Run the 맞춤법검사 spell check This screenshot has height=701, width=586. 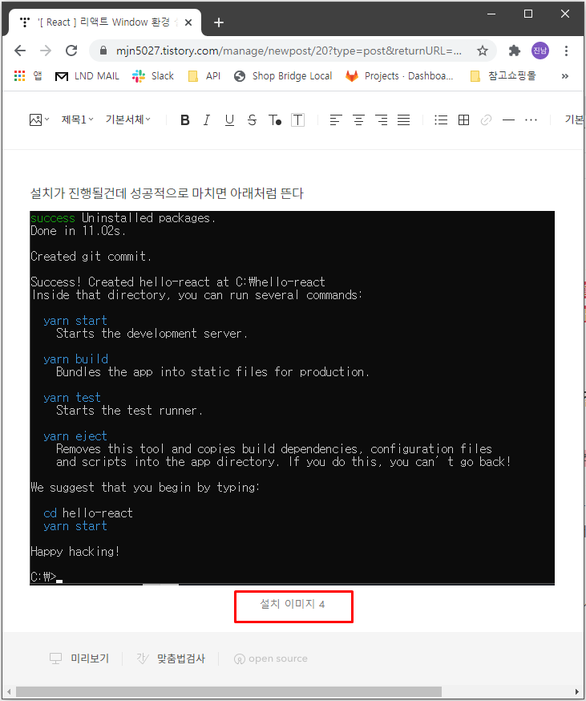[170, 658]
